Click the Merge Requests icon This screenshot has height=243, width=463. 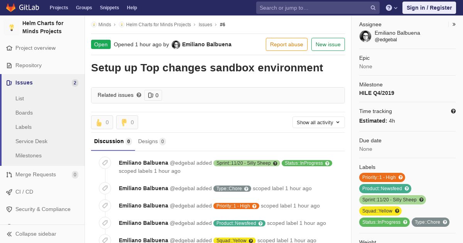(x=9, y=175)
